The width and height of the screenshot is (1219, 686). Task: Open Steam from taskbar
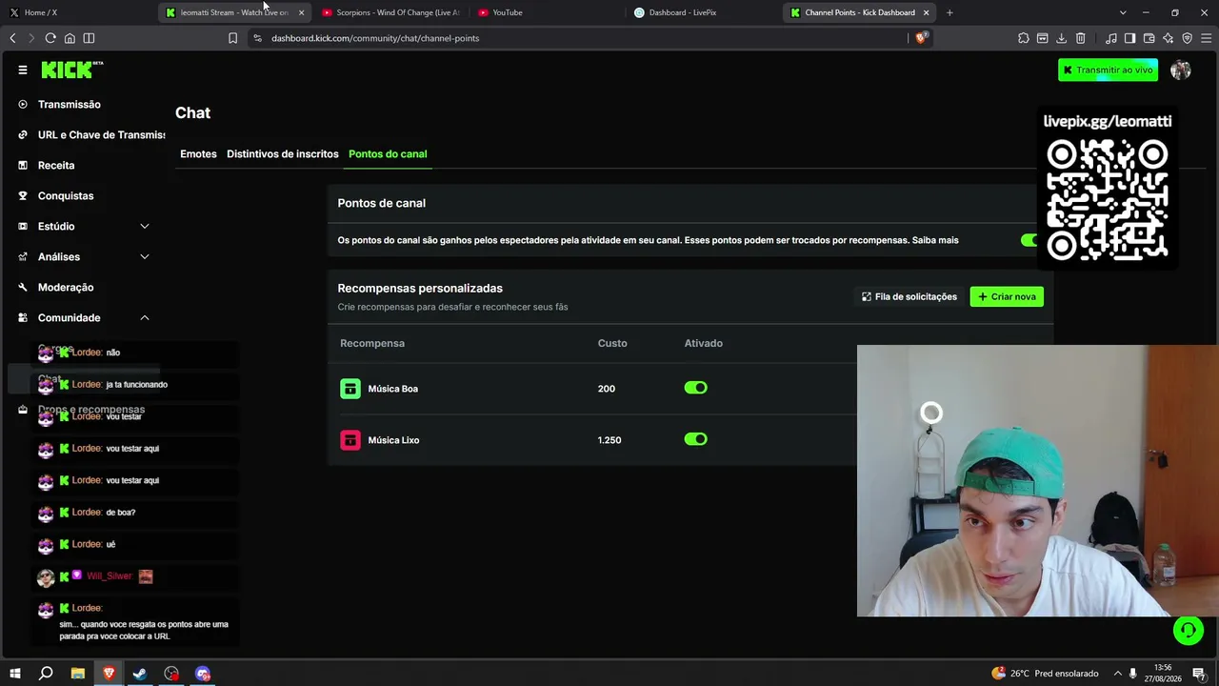tap(140, 674)
